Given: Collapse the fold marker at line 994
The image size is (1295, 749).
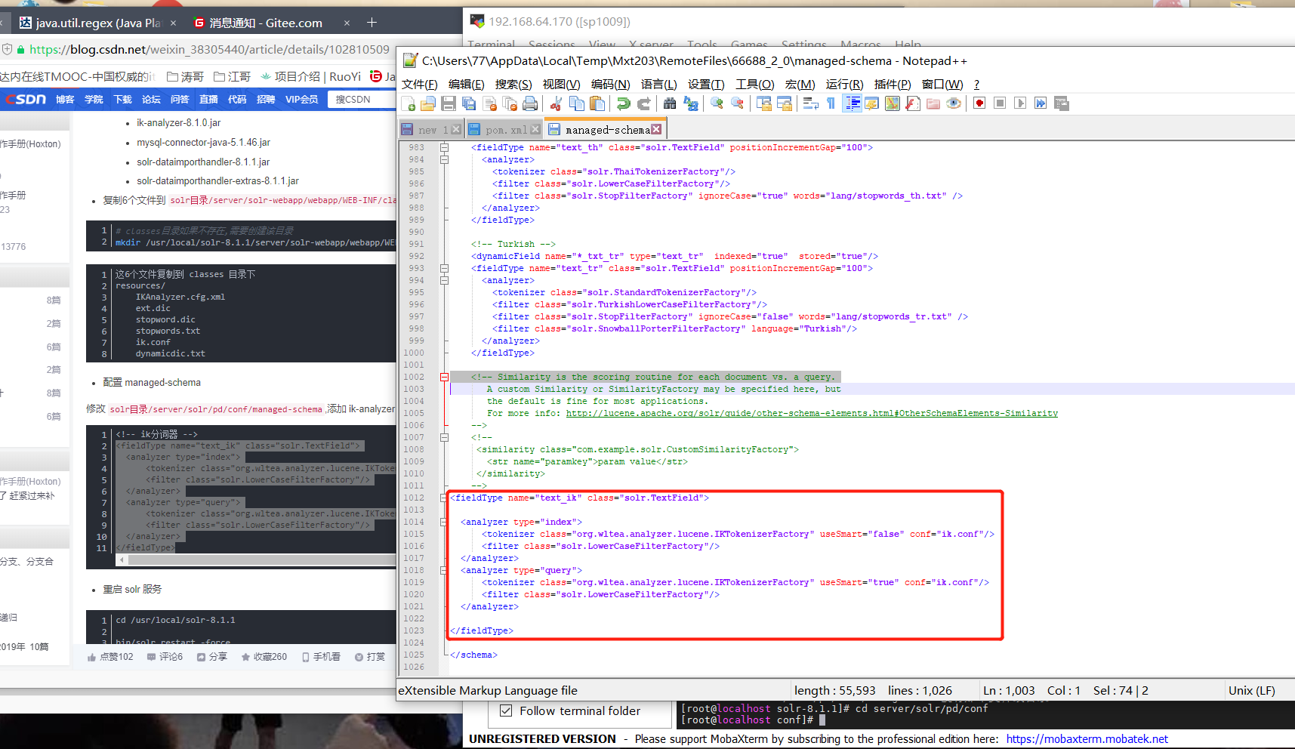Looking at the screenshot, I should pyautogui.click(x=445, y=280).
